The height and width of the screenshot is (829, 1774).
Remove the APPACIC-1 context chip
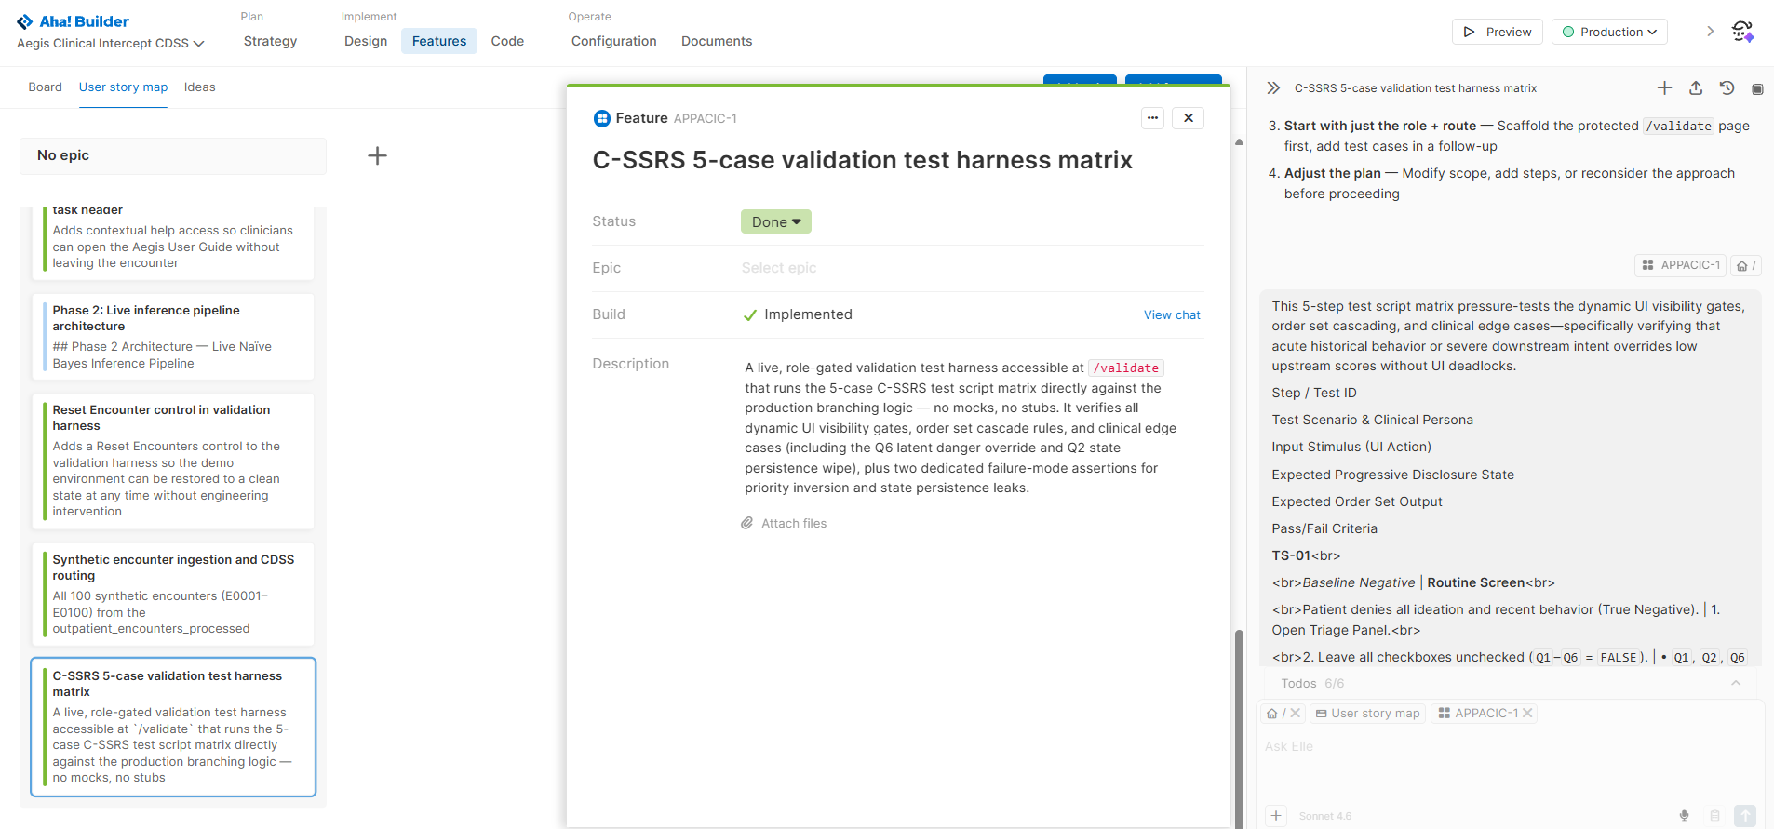pyautogui.click(x=1527, y=714)
